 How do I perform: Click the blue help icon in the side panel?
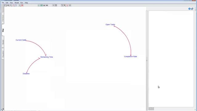click(190, 9)
